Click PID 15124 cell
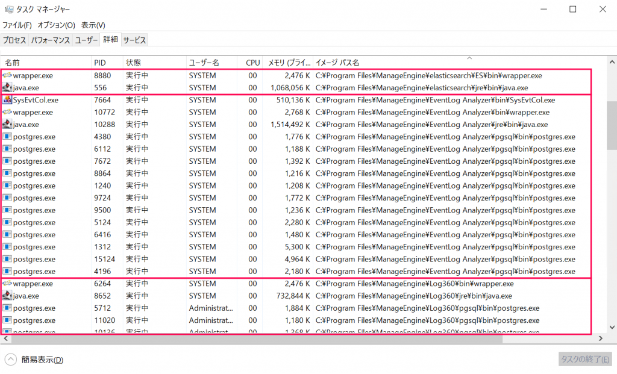 point(105,259)
